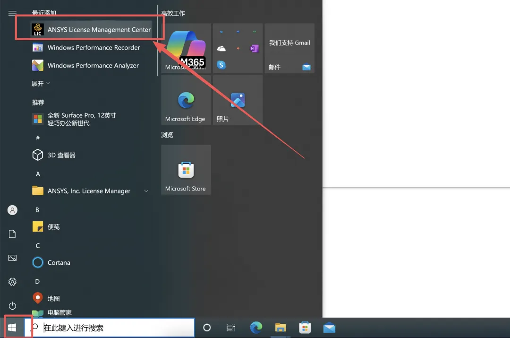The width and height of the screenshot is (510, 338).
Task: Click the 浏览 tile group header
Action: click(x=167, y=135)
